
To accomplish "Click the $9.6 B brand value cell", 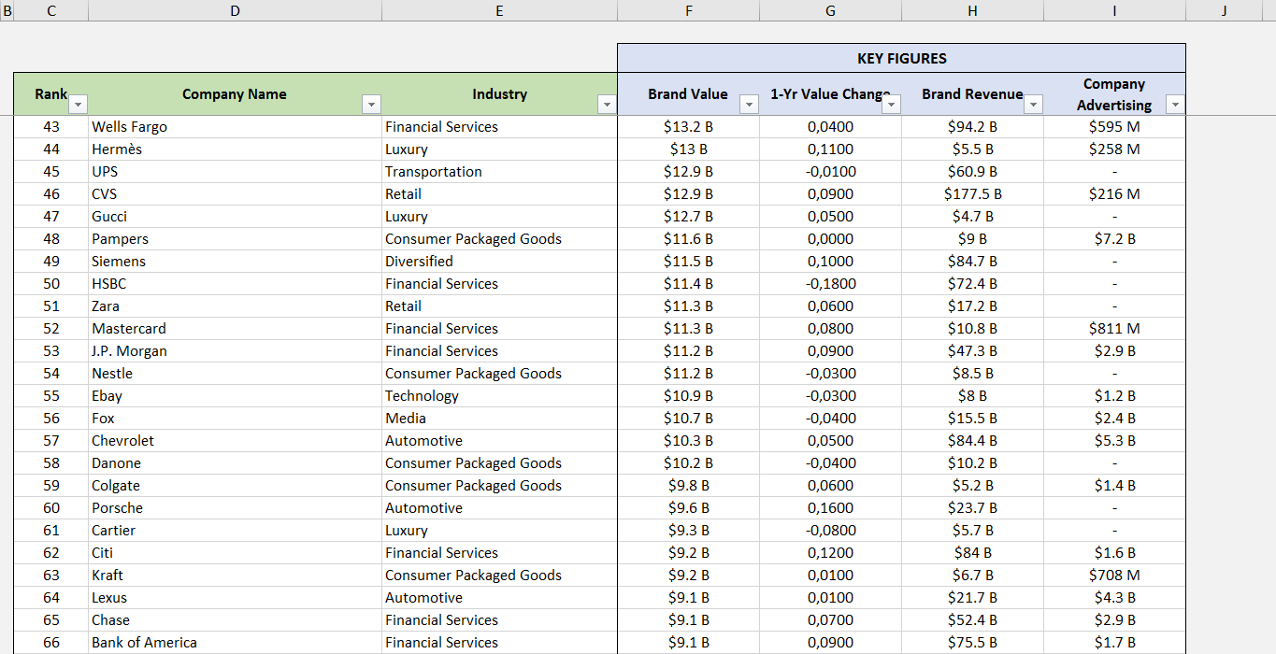I will 688,508.
